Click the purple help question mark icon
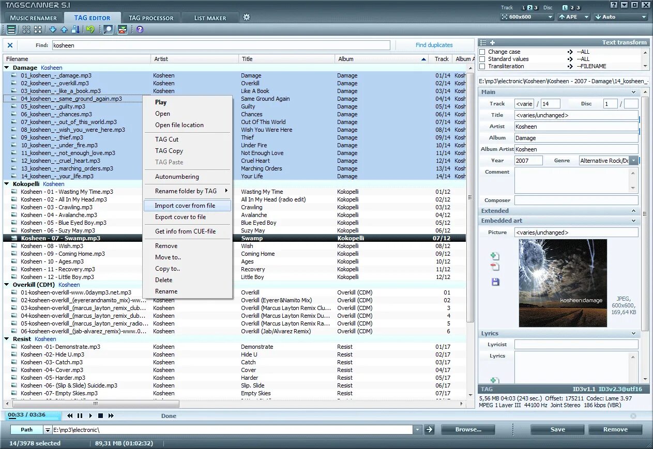This screenshot has width=653, height=449. [x=140, y=29]
